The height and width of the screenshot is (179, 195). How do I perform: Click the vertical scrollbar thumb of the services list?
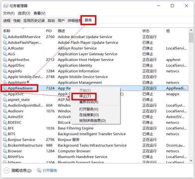(191, 38)
